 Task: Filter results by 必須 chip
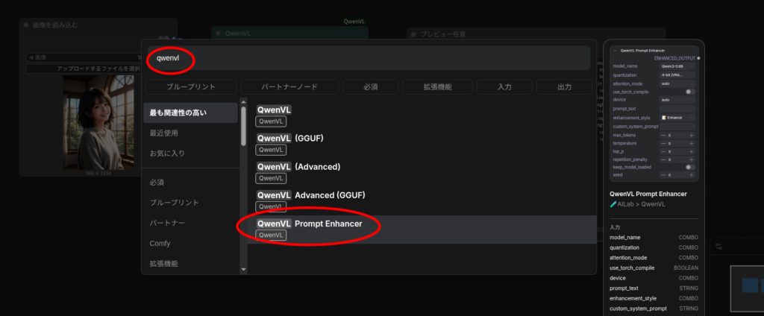coord(370,87)
